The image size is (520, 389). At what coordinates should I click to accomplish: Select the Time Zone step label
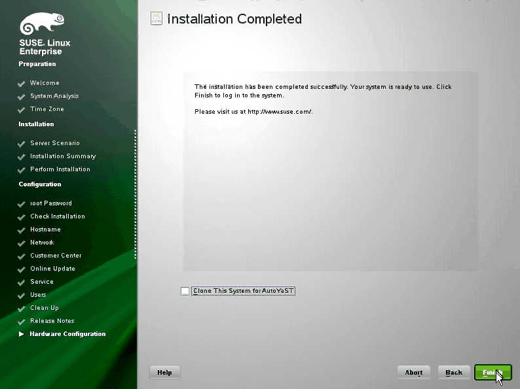point(47,109)
